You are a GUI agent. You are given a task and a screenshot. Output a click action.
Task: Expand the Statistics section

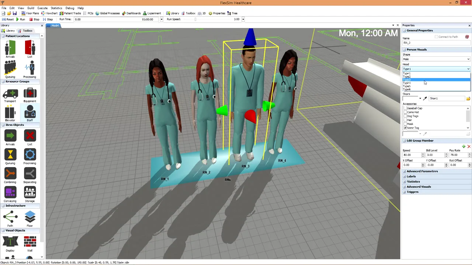[x=405, y=181]
